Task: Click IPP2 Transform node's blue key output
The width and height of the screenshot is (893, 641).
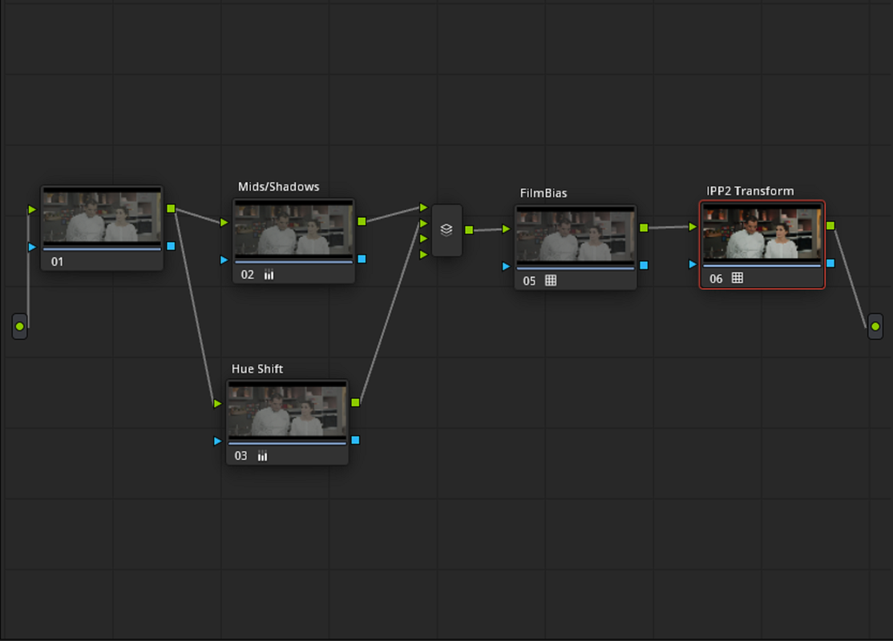Action: click(x=830, y=263)
